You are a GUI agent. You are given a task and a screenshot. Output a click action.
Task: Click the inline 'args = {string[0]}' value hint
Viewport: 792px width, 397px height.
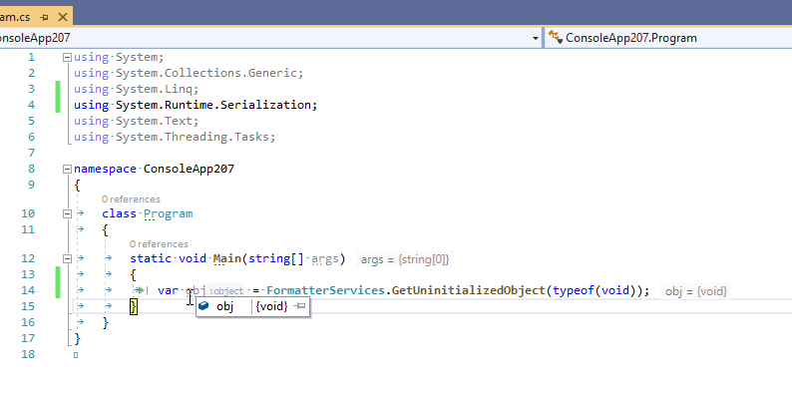click(405, 259)
